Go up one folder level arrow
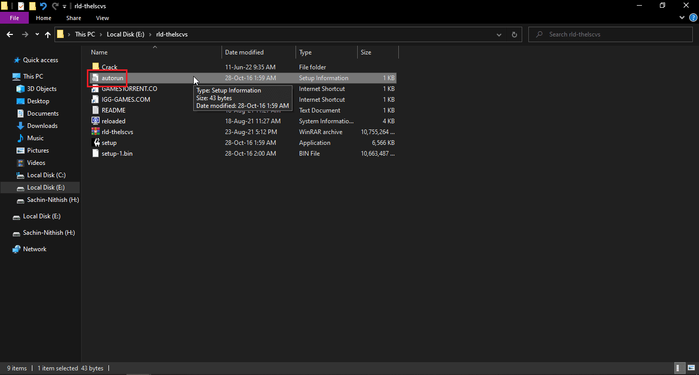 pyautogui.click(x=48, y=34)
